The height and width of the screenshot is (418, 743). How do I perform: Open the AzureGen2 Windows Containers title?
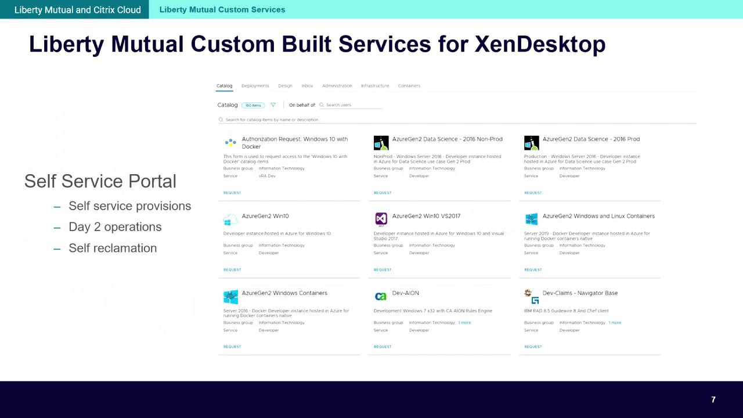(284, 293)
